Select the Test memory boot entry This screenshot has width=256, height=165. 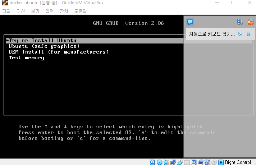coord(27,58)
